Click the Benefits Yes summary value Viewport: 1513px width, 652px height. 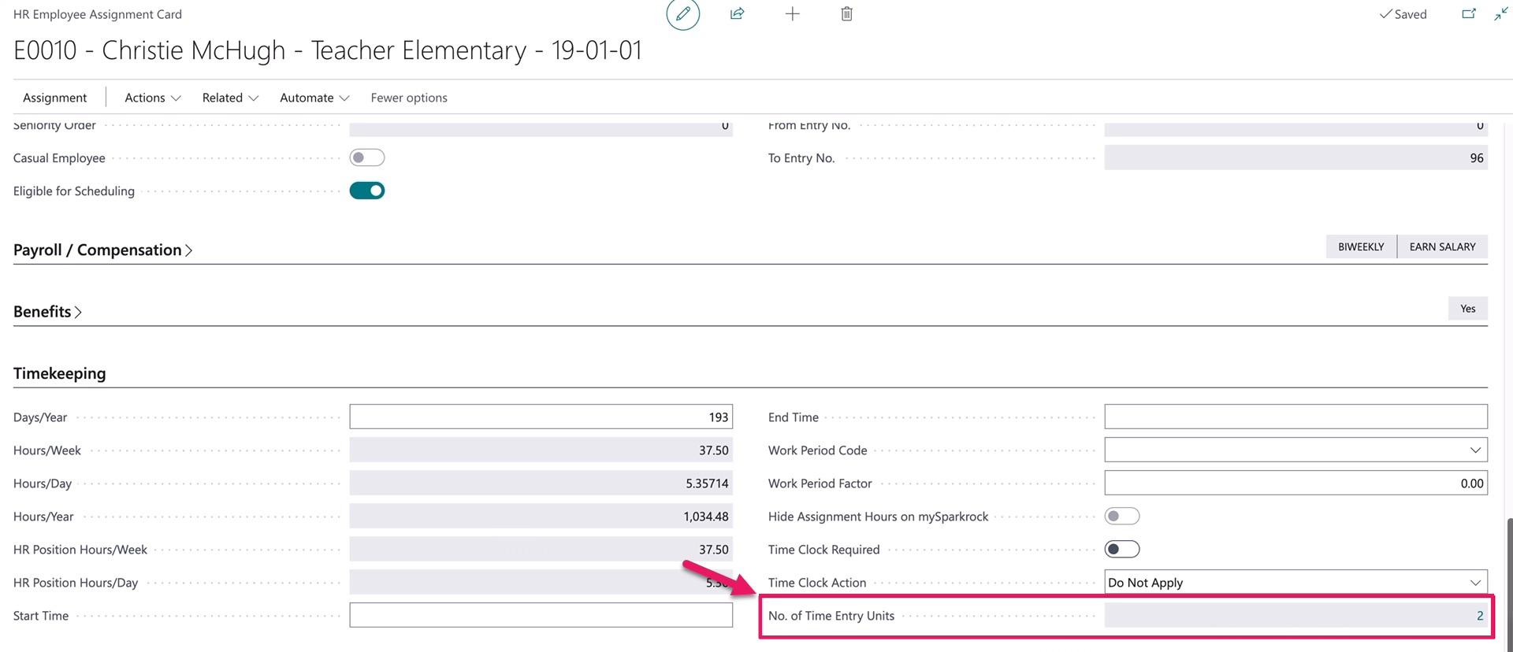pos(1467,309)
